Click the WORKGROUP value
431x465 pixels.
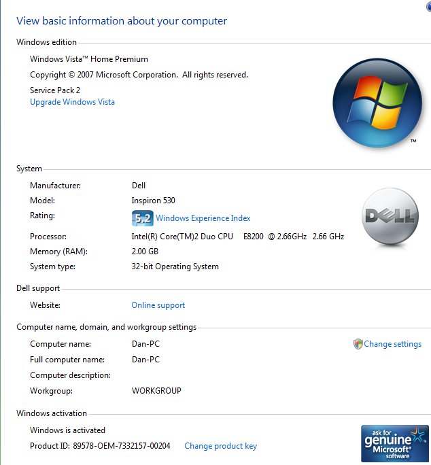coord(156,391)
